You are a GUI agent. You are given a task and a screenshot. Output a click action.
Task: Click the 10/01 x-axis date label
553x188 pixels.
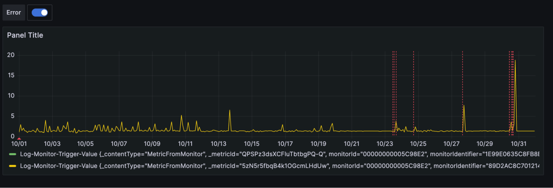(19, 144)
